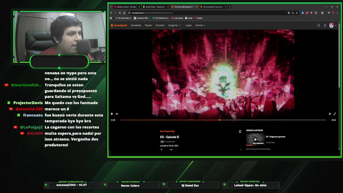Viewport: 343px width, 193px height.
Task: Open Novedades in Crunchyroll navigation
Action: [136, 25]
